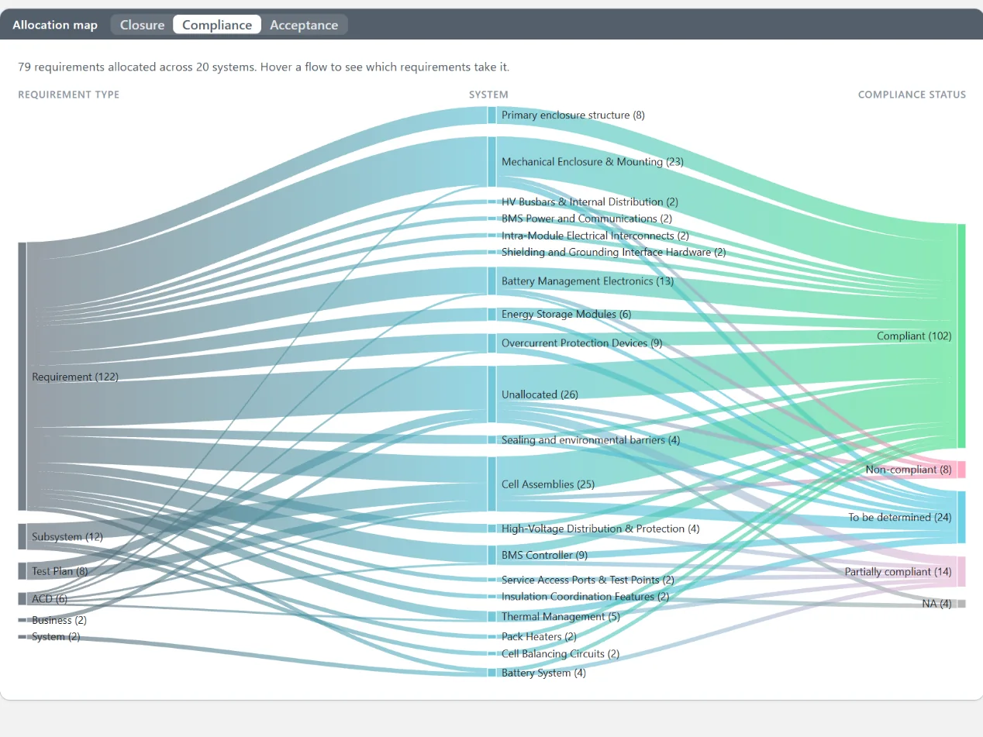Select Battery Management Electronics (13) node
This screenshot has height=737, width=983.
click(588, 281)
